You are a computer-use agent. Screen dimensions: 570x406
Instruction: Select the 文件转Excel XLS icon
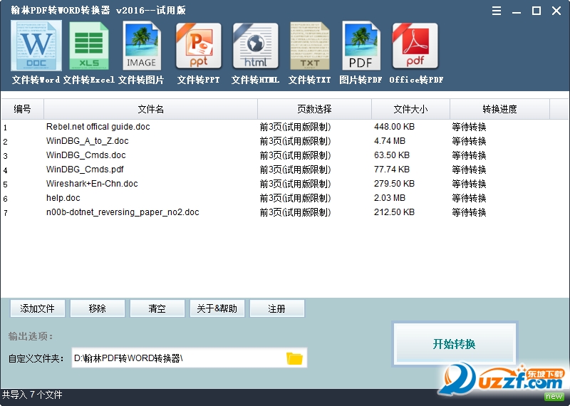pos(89,46)
